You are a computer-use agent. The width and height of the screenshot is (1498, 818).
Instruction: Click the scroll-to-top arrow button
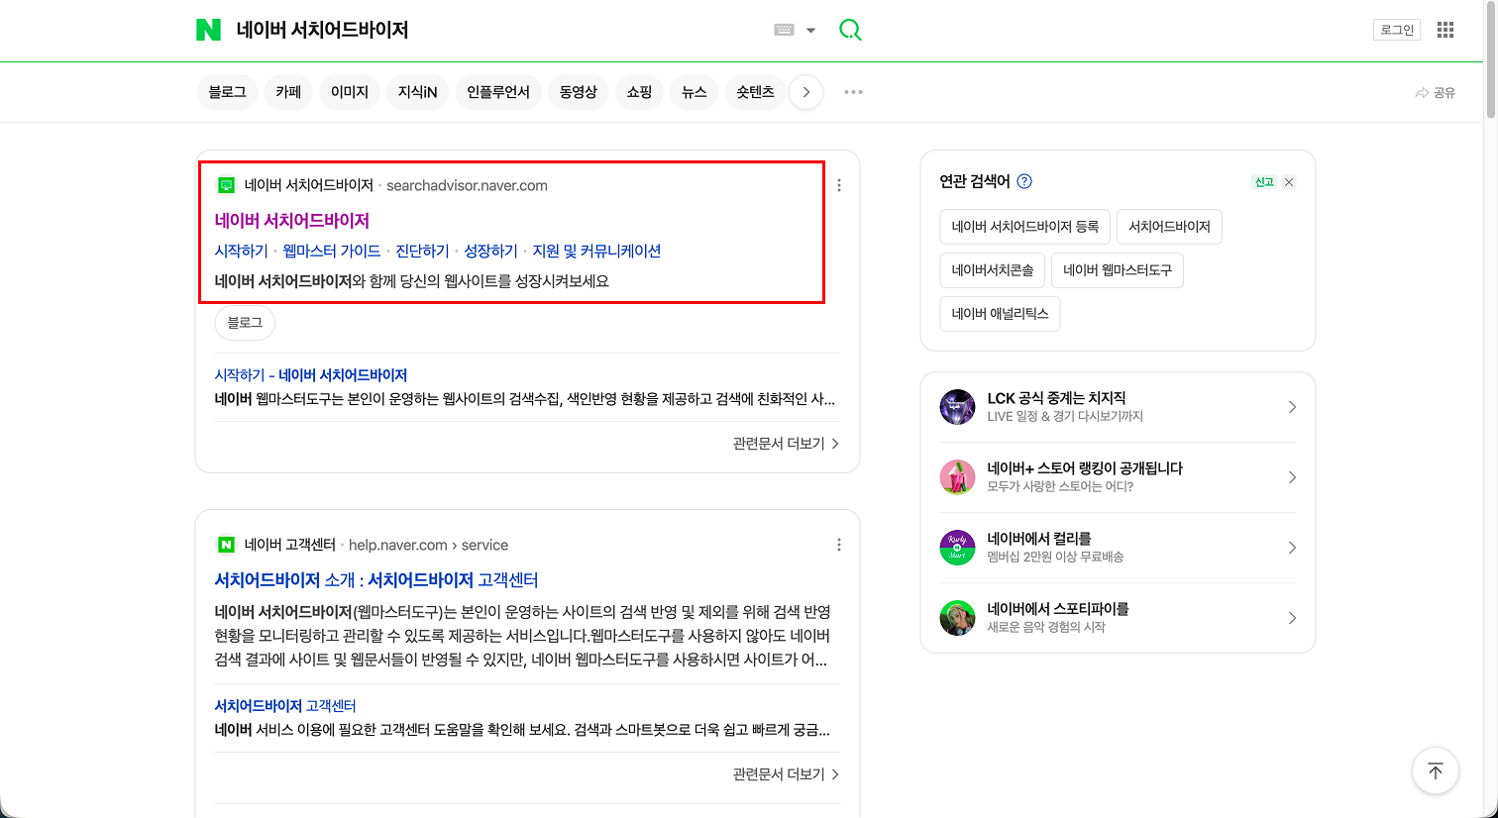coord(1435,770)
